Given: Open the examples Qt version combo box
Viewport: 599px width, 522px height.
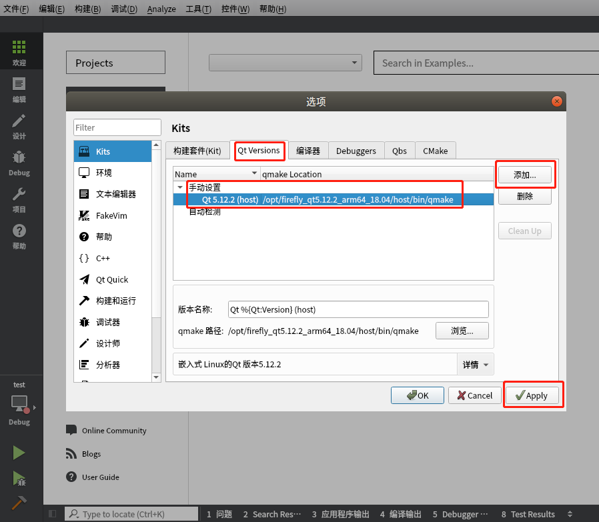Looking at the screenshot, I should point(285,63).
